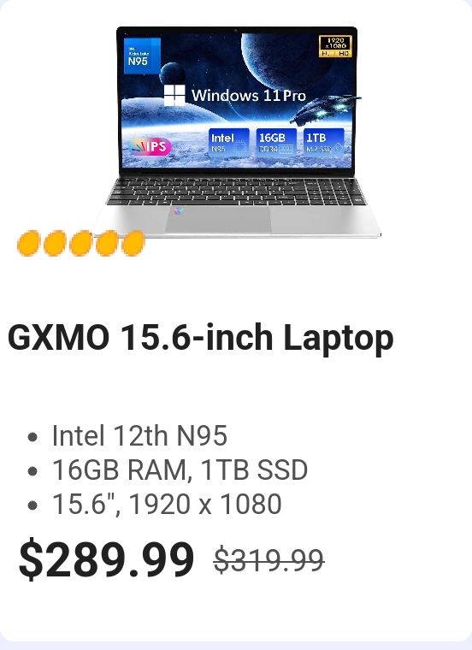472x650 pixels.
Task: Click the 15.6", 1920 x 1080 spec
Action: 167,504
